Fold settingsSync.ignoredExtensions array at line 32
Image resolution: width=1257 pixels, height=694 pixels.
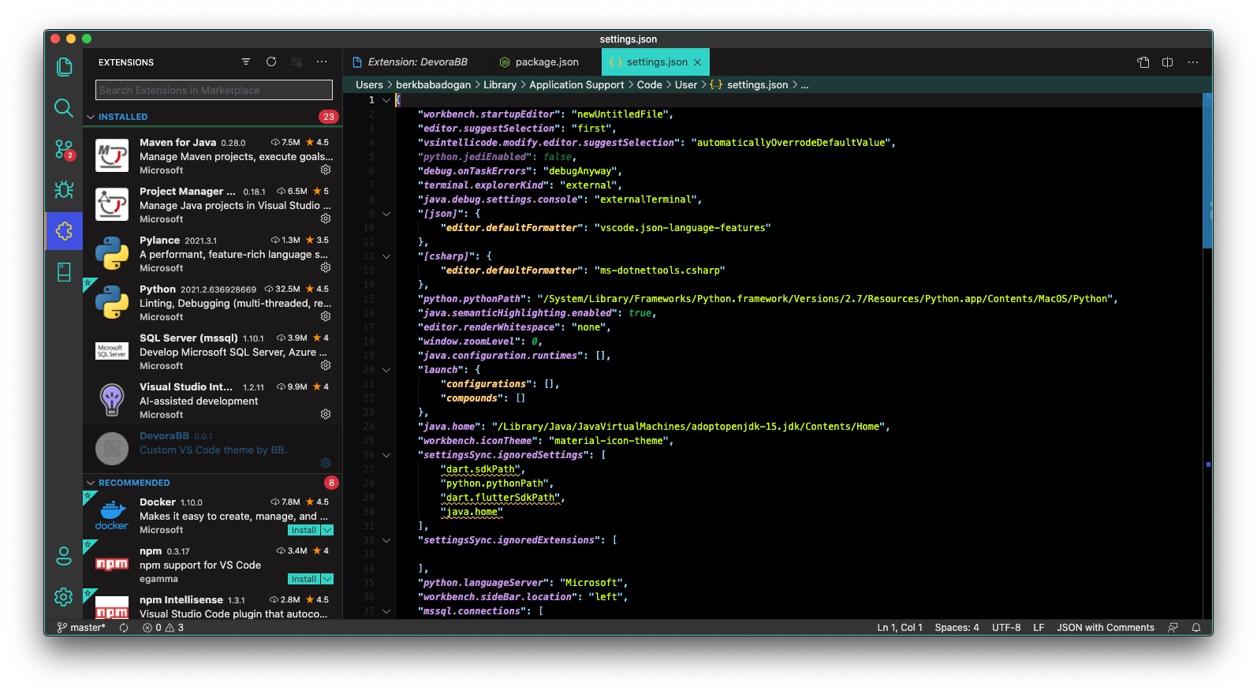(x=386, y=540)
